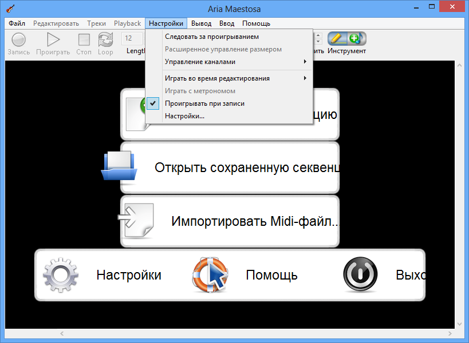
Task: Click the Aria Maestosa guitar title icon
Action: pos(10,9)
